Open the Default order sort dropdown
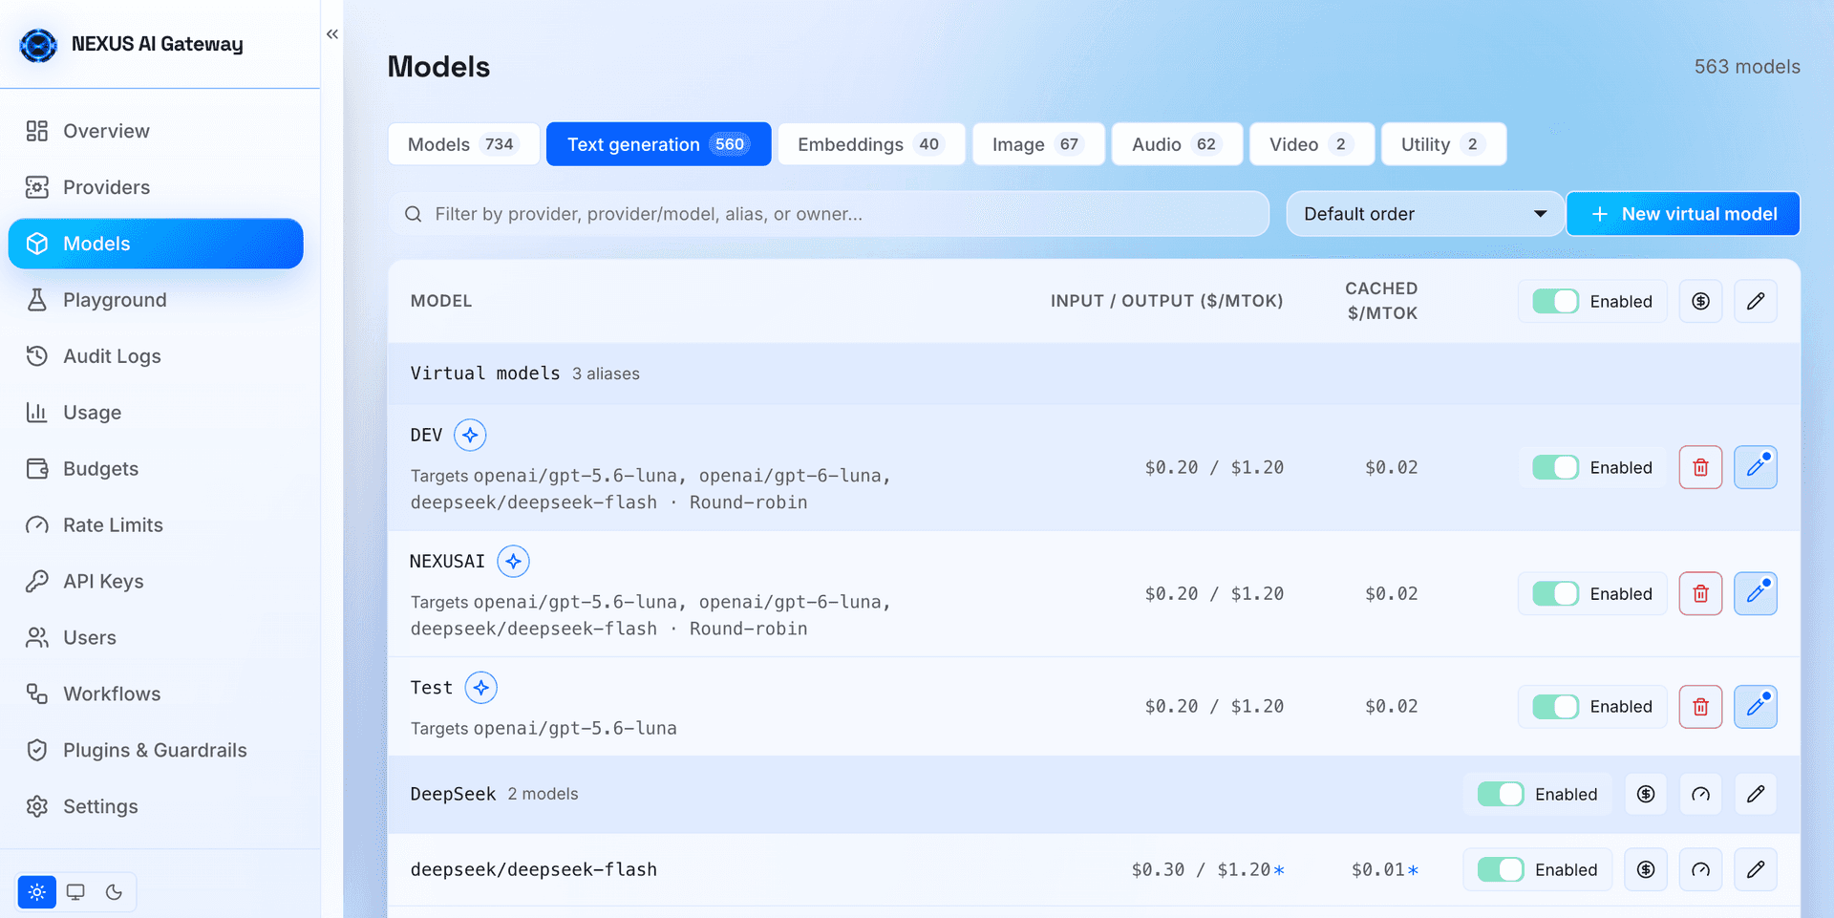 pyautogui.click(x=1424, y=214)
